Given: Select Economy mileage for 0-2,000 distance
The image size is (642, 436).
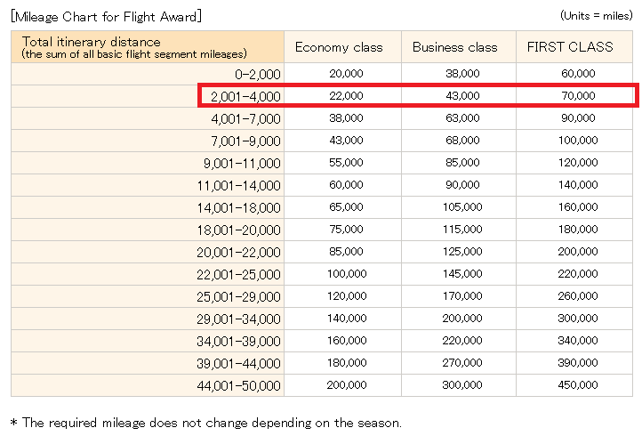Looking at the screenshot, I should pos(346,73).
